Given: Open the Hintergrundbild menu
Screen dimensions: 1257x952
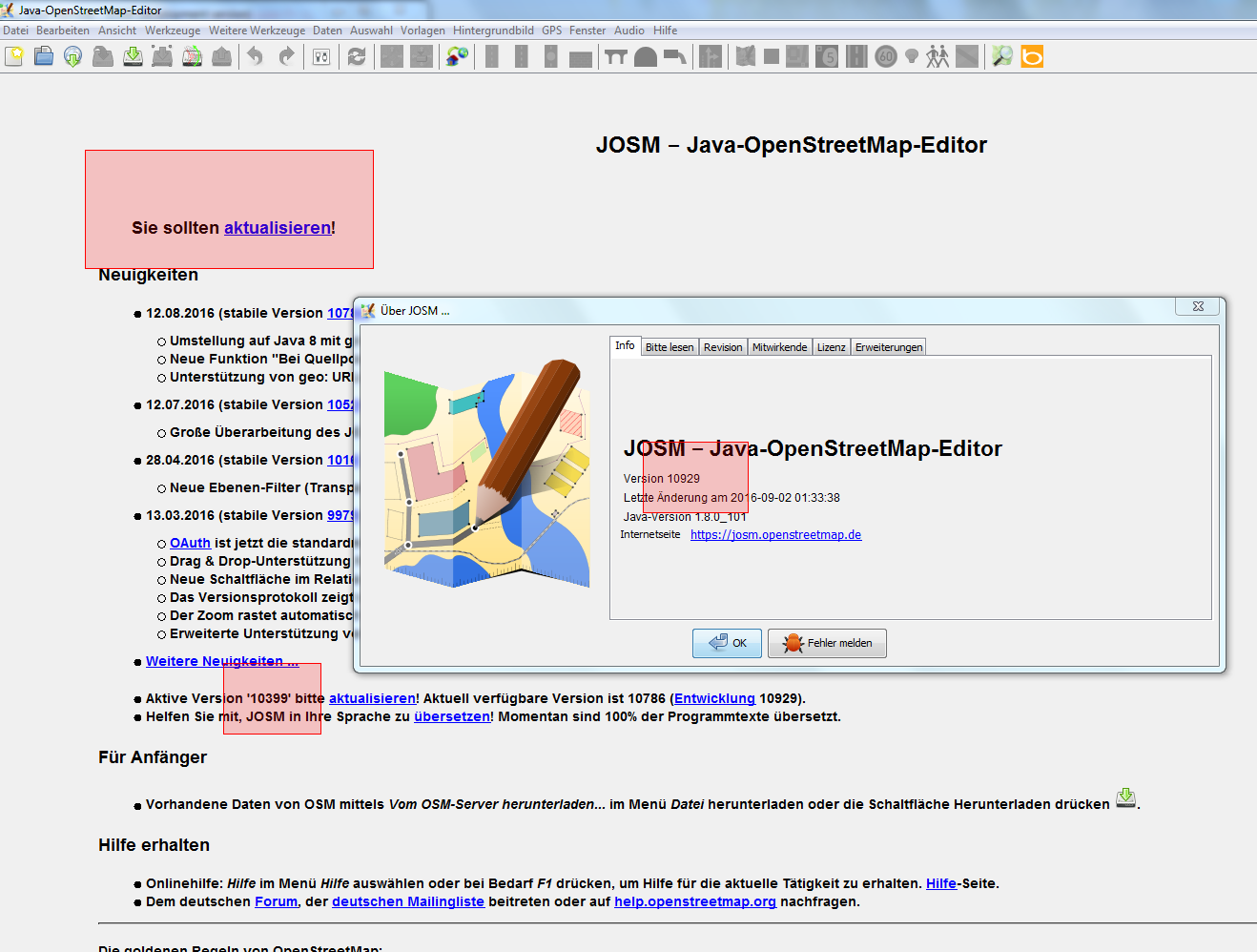Looking at the screenshot, I should point(493,31).
